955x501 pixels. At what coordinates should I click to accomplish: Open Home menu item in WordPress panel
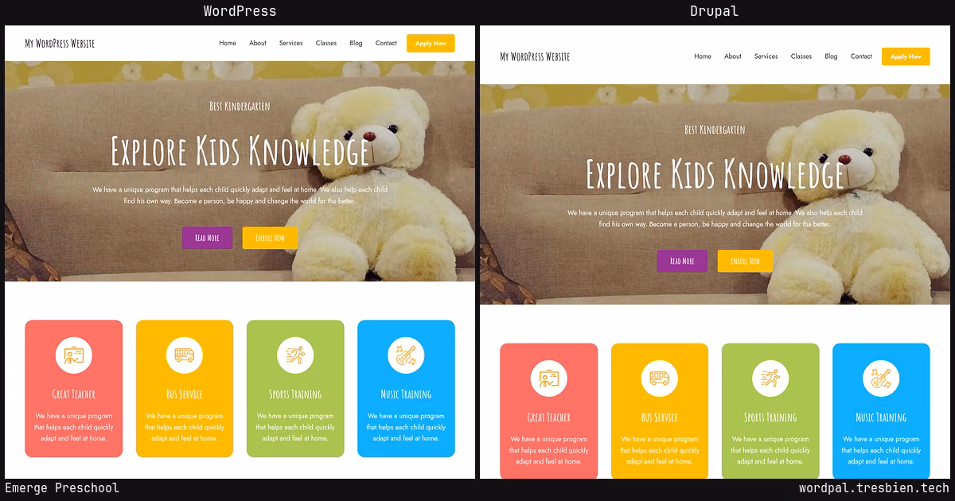(228, 43)
